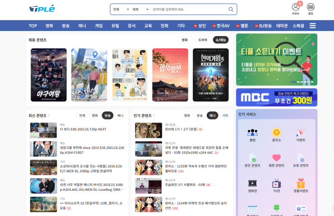
Task: Expand 최신 콘텐츠 chevron
Action: (49, 115)
